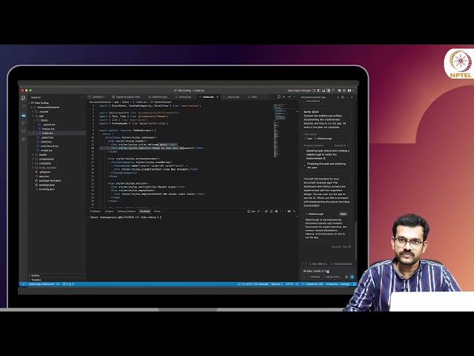The height and width of the screenshot is (356, 474).
Task: Expand the Timeline section
Action: (57, 280)
